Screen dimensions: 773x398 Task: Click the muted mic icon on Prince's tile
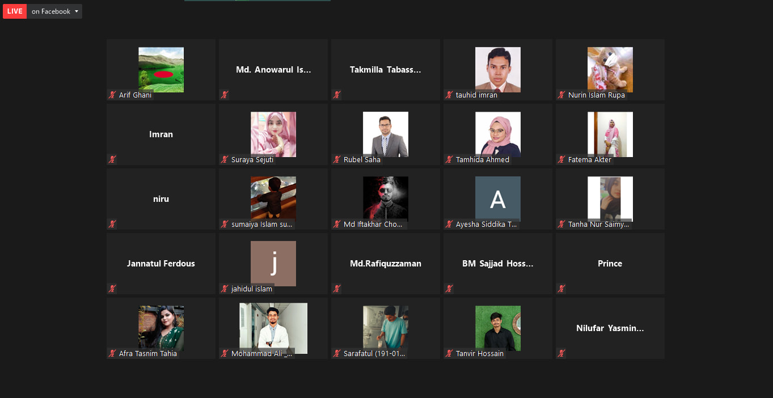tap(561, 289)
